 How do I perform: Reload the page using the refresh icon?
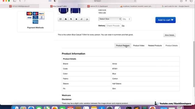tap(135, 1)
